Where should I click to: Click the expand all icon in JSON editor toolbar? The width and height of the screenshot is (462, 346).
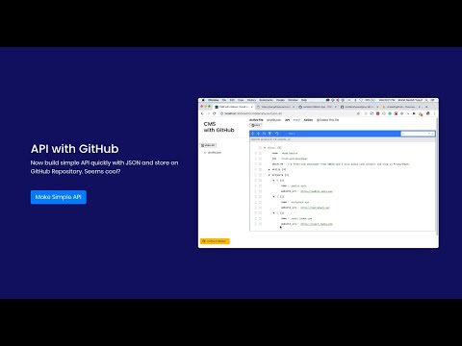(253, 134)
